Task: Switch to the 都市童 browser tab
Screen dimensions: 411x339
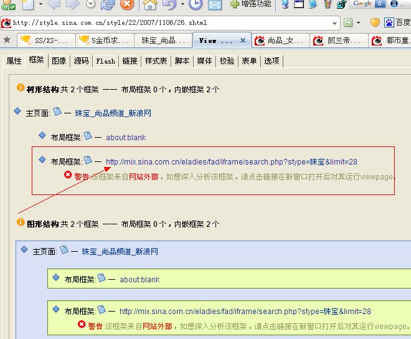Action: (x=390, y=41)
